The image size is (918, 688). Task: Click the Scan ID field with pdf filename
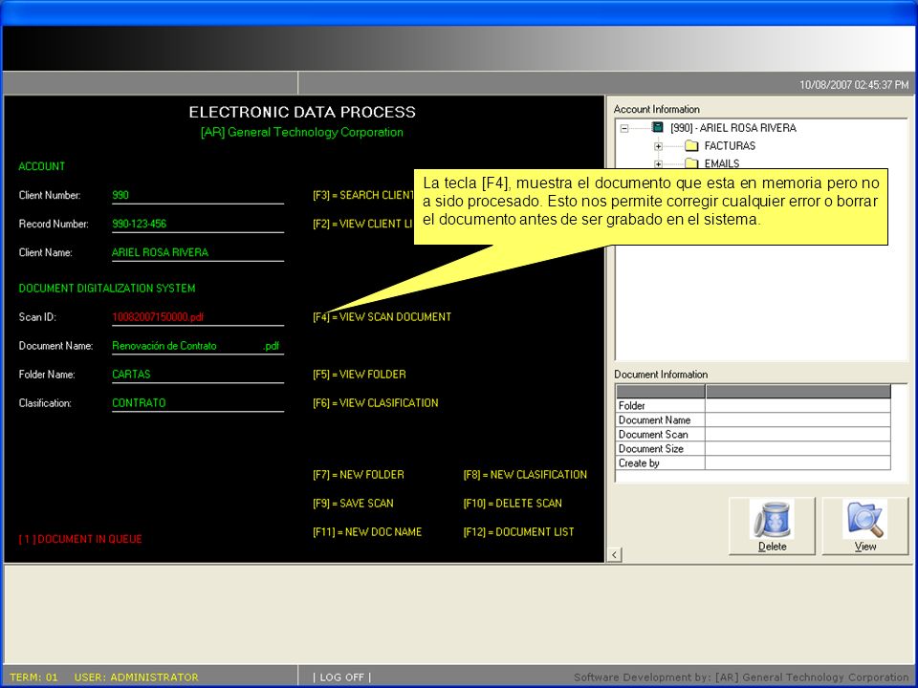[x=198, y=317]
